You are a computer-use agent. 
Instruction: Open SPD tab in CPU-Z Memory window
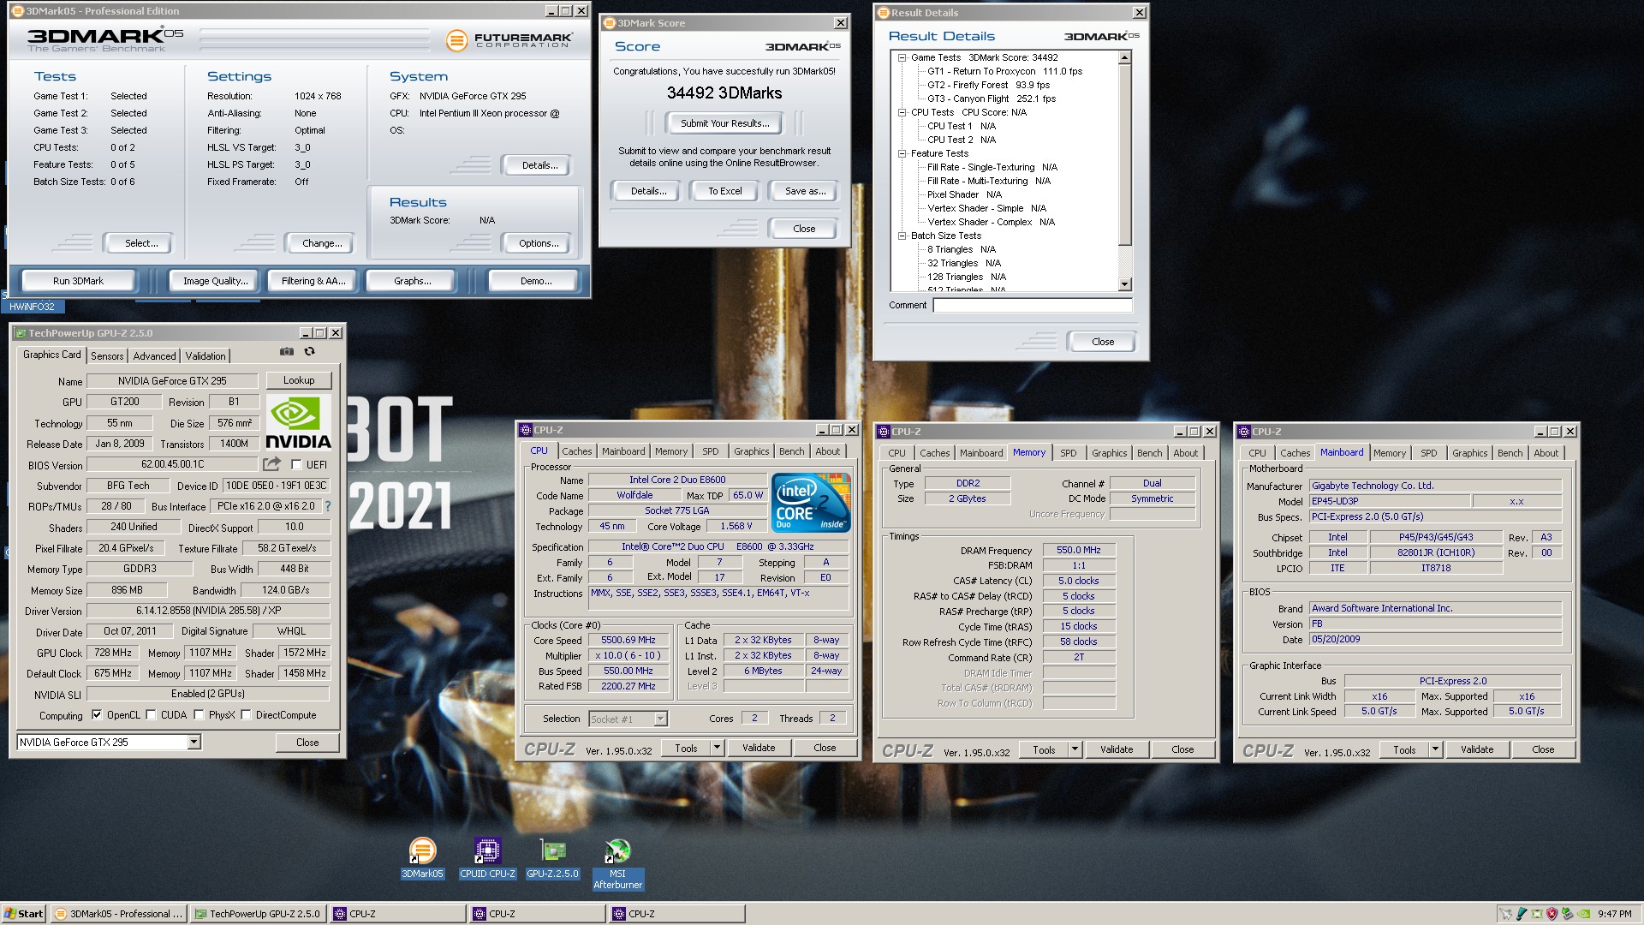[1068, 453]
